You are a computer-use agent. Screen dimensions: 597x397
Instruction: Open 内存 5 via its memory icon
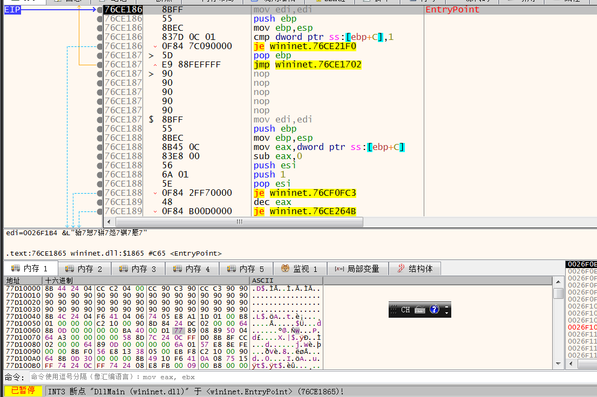coord(246,269)
